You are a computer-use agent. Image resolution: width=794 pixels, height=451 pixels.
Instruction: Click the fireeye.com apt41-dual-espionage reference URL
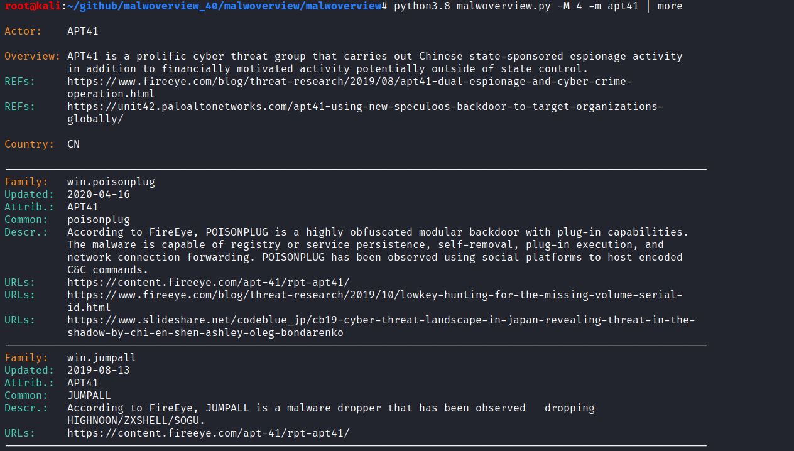[x=350, y=87]
